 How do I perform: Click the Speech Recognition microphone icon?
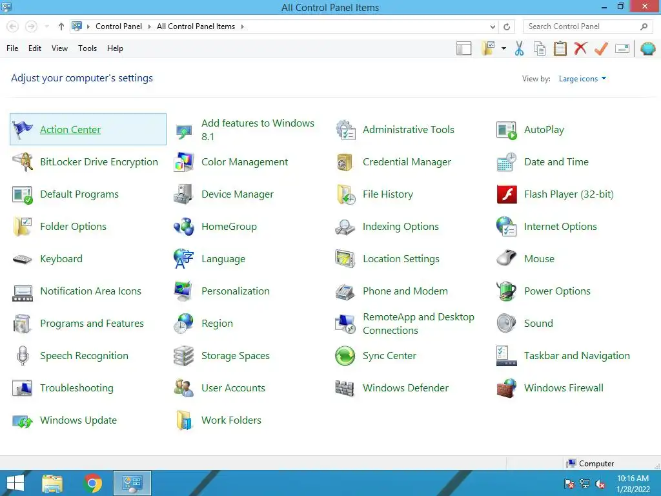[23, 356]
